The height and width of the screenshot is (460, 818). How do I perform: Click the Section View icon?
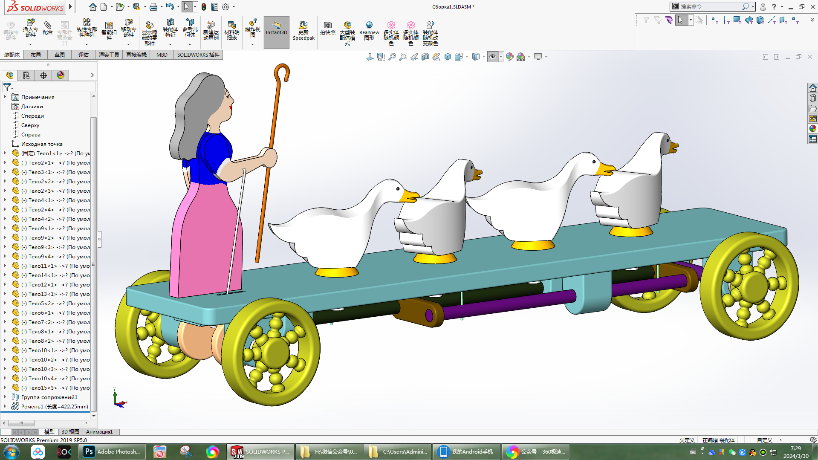point(425,57)
